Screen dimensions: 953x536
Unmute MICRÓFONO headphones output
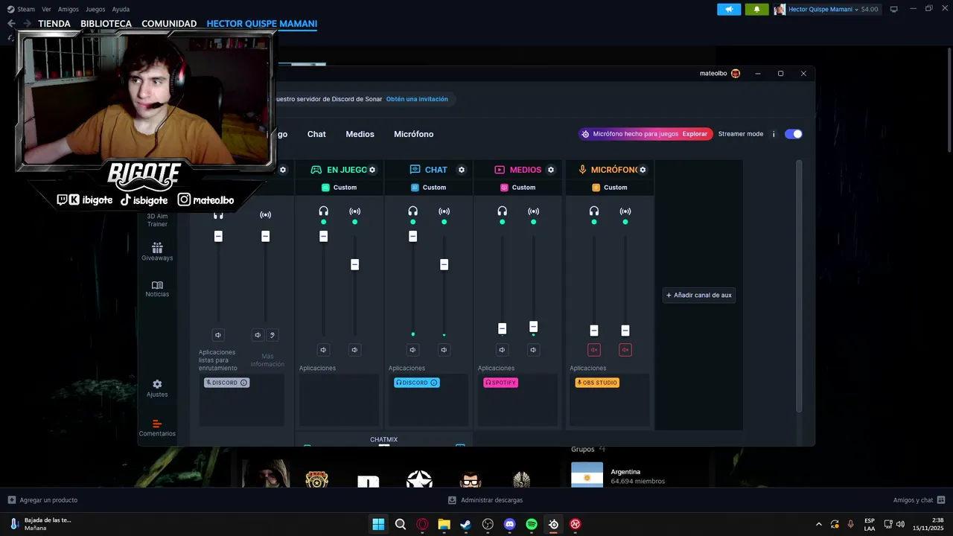point(593,350)
